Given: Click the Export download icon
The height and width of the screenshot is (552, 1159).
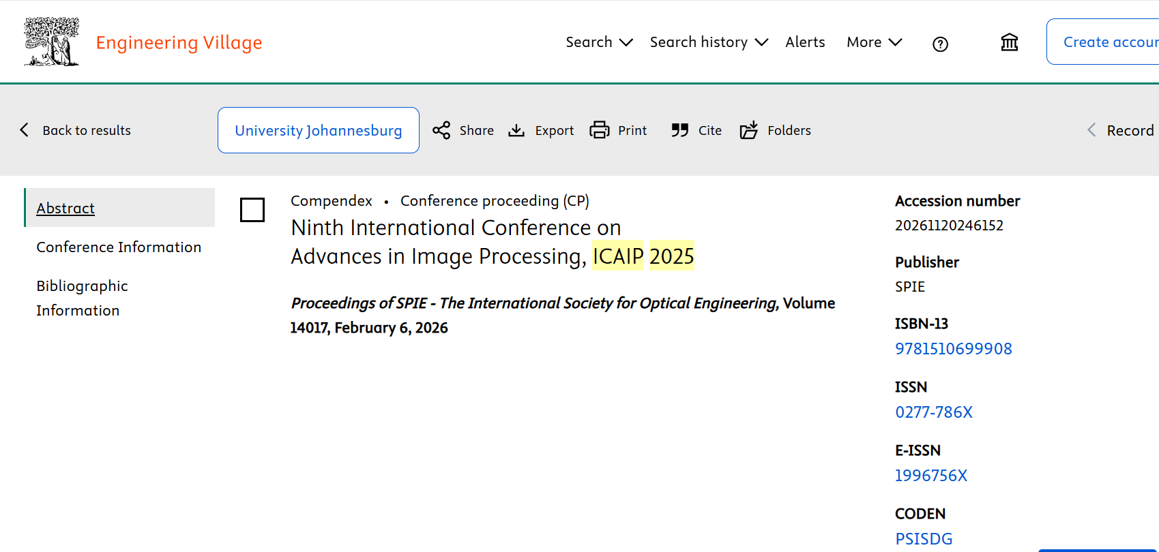Looking at the screenshot, I should (x=516, y=130).
